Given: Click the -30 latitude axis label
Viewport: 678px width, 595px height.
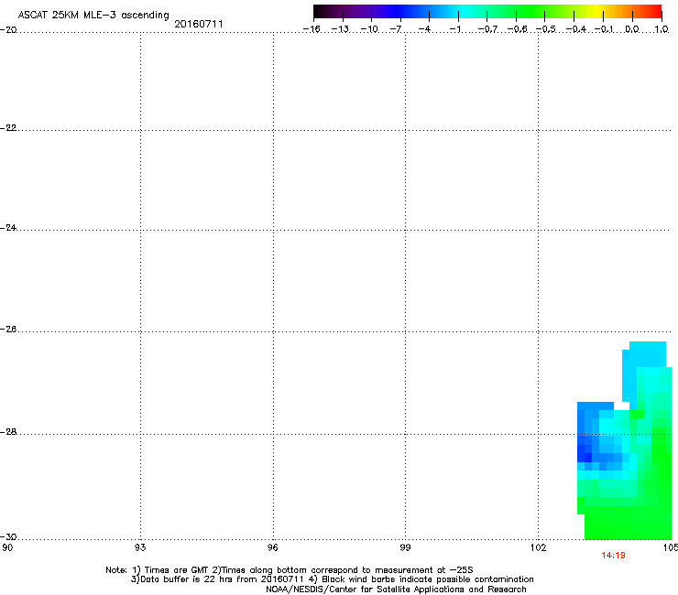Looking at the screenshot, I should coord(8,536).
